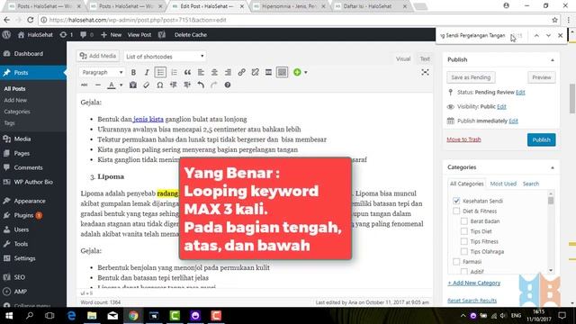Click Add Media button
The width and height of the screenshot is (576, 324).
tap(98, 56)
